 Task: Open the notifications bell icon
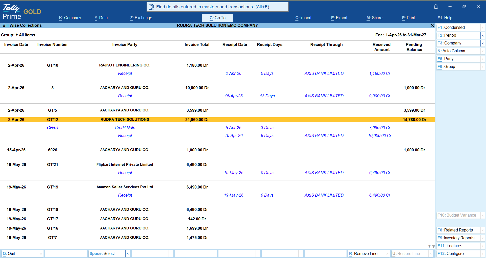436,7
